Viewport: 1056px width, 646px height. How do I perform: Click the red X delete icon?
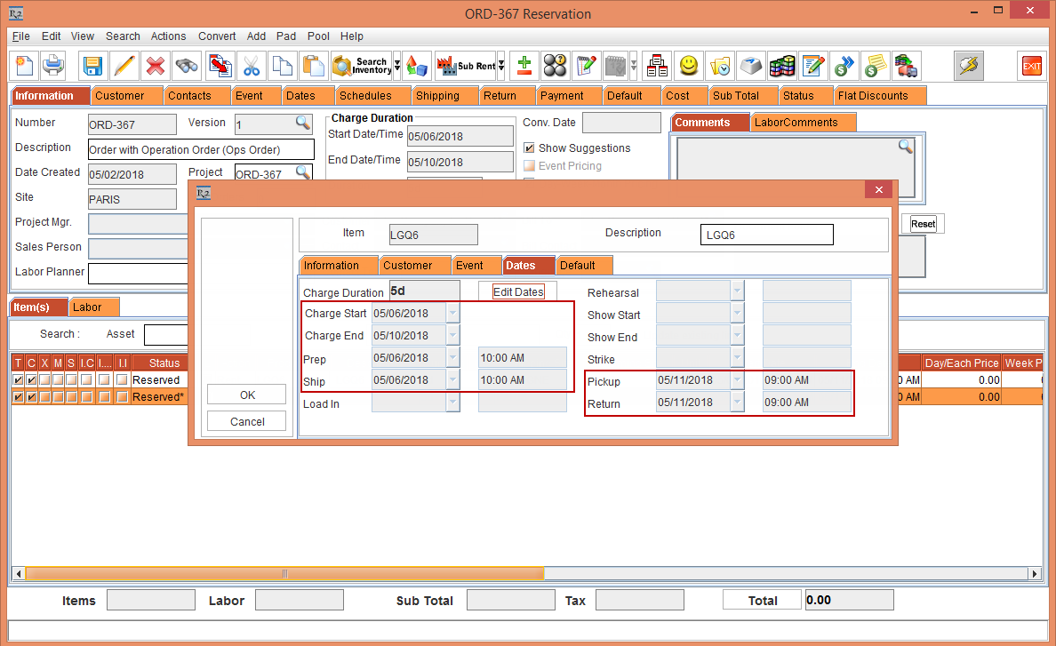pyautogui.click(x=156, y=66)
